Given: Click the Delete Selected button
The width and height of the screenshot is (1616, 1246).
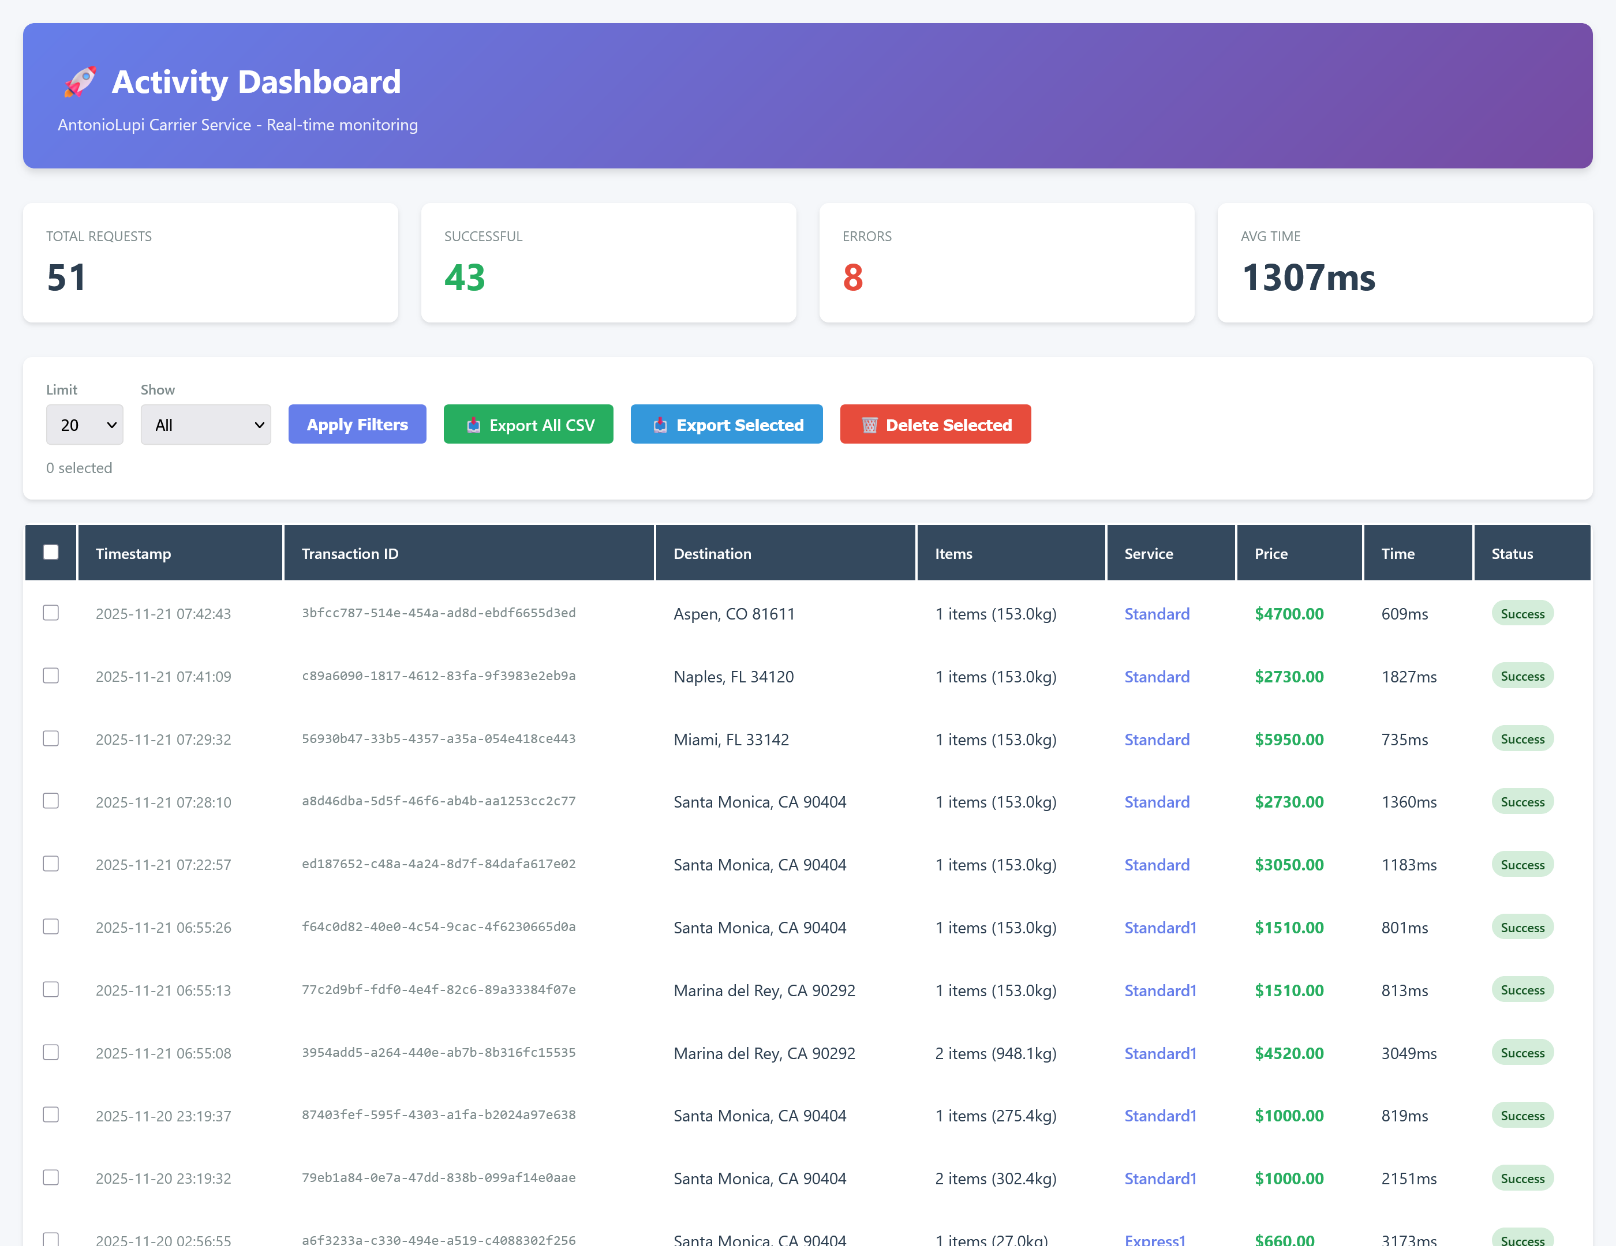Looking at the screenshot, I should pos(936,425).
